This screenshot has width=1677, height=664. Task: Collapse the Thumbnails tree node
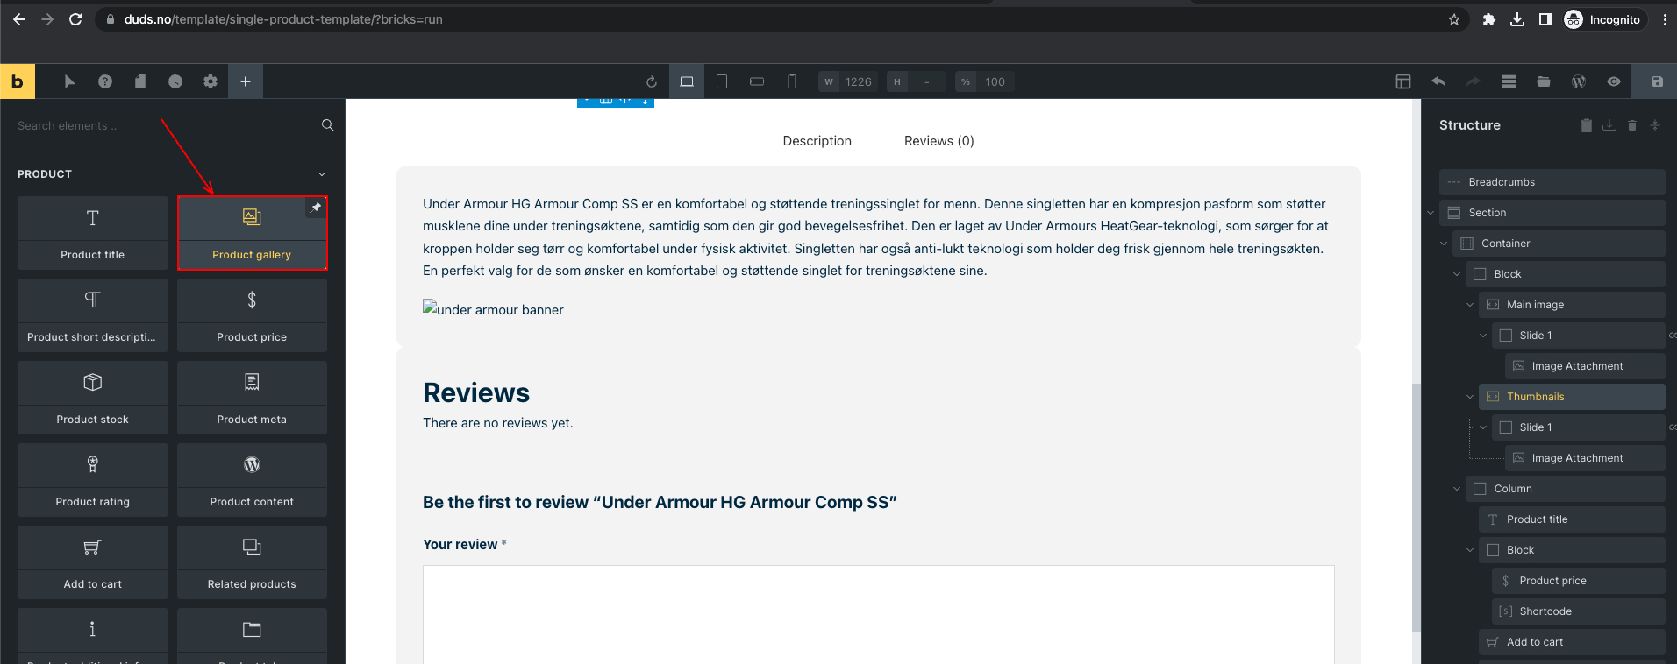pyautogui.click(x=1470, y=397)
